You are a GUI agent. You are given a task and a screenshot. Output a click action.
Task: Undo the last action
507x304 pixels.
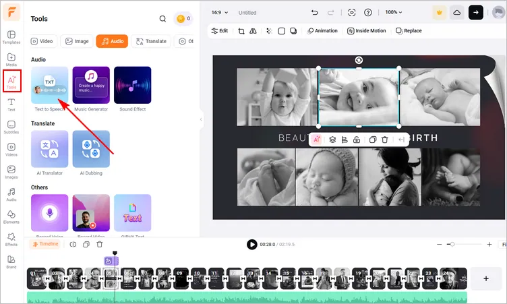(314, 13)
